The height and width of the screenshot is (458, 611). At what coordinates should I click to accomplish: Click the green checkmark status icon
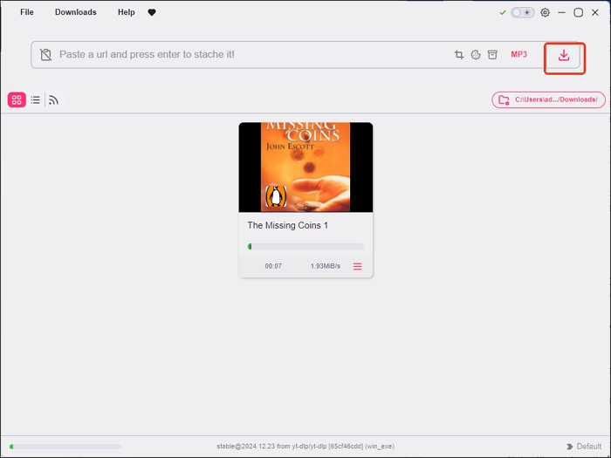click(x=503, y=13)
